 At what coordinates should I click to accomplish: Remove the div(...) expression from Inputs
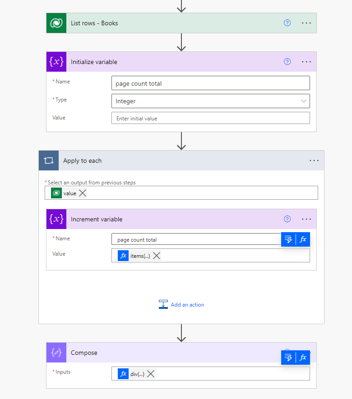point(151,374)
